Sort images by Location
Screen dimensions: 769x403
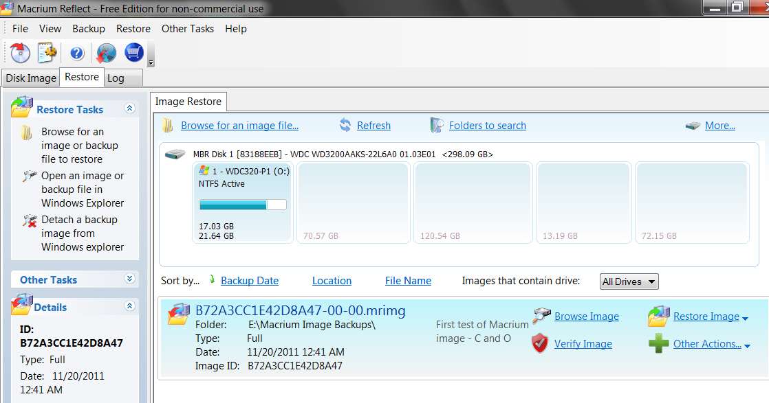[x=332, y=281]
